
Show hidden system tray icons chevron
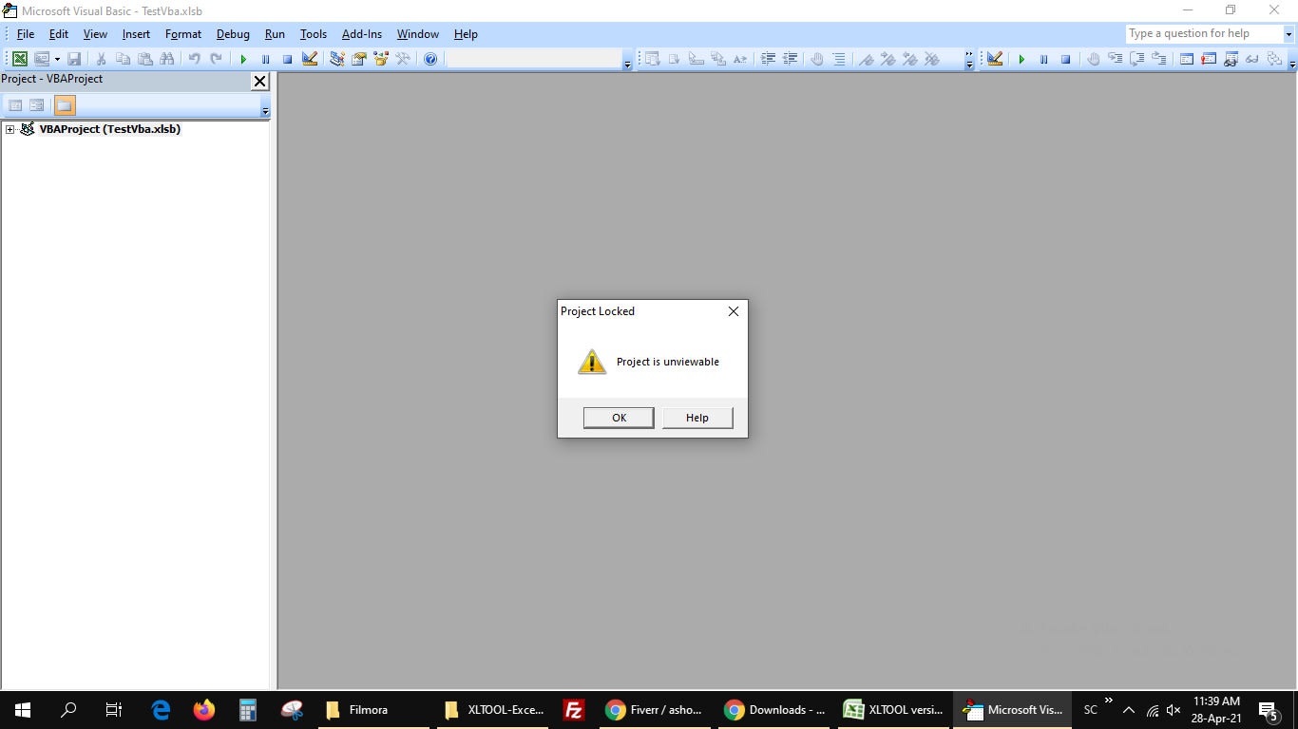1129,710
